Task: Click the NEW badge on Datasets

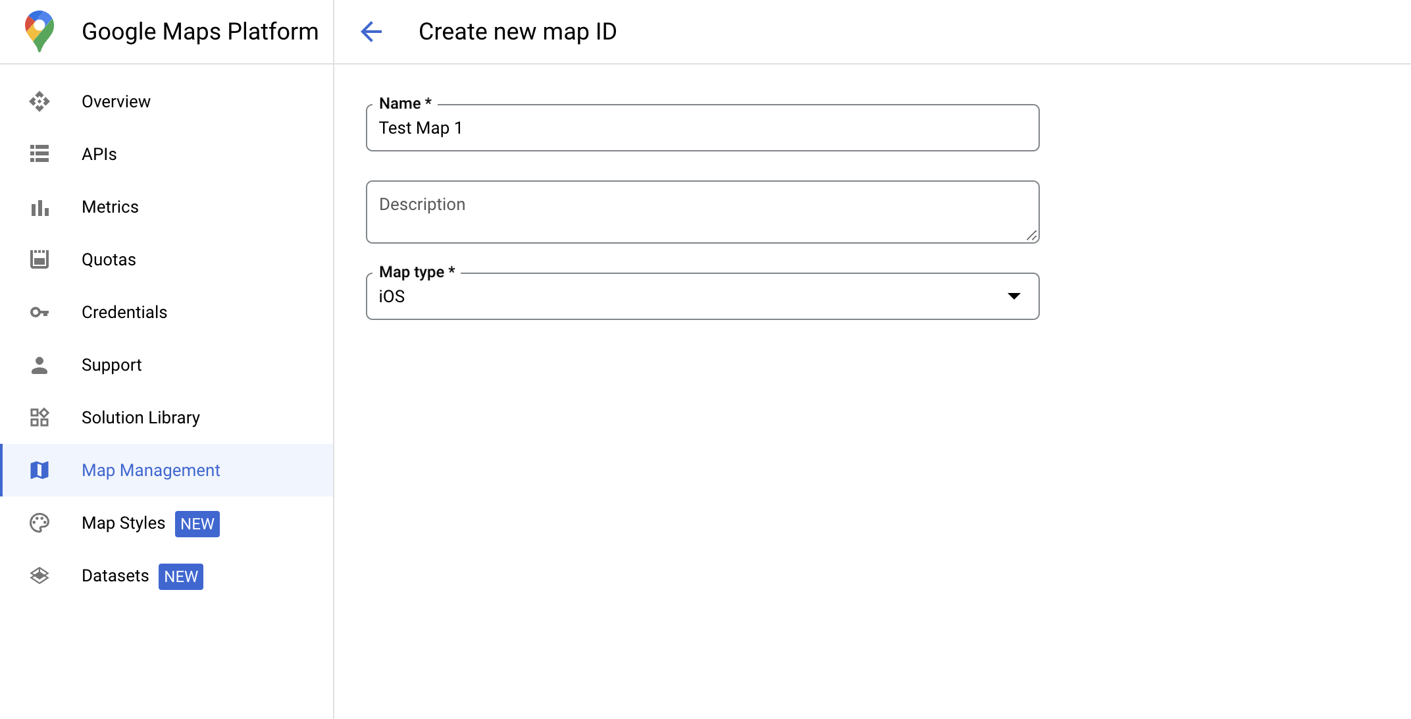Action: (x=180, y=575)
